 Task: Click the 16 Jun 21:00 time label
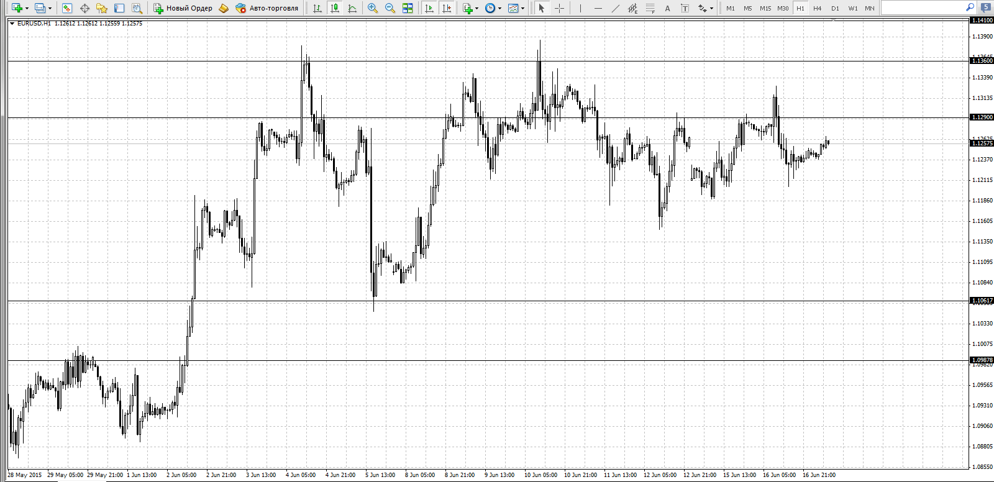coord(819,475)
